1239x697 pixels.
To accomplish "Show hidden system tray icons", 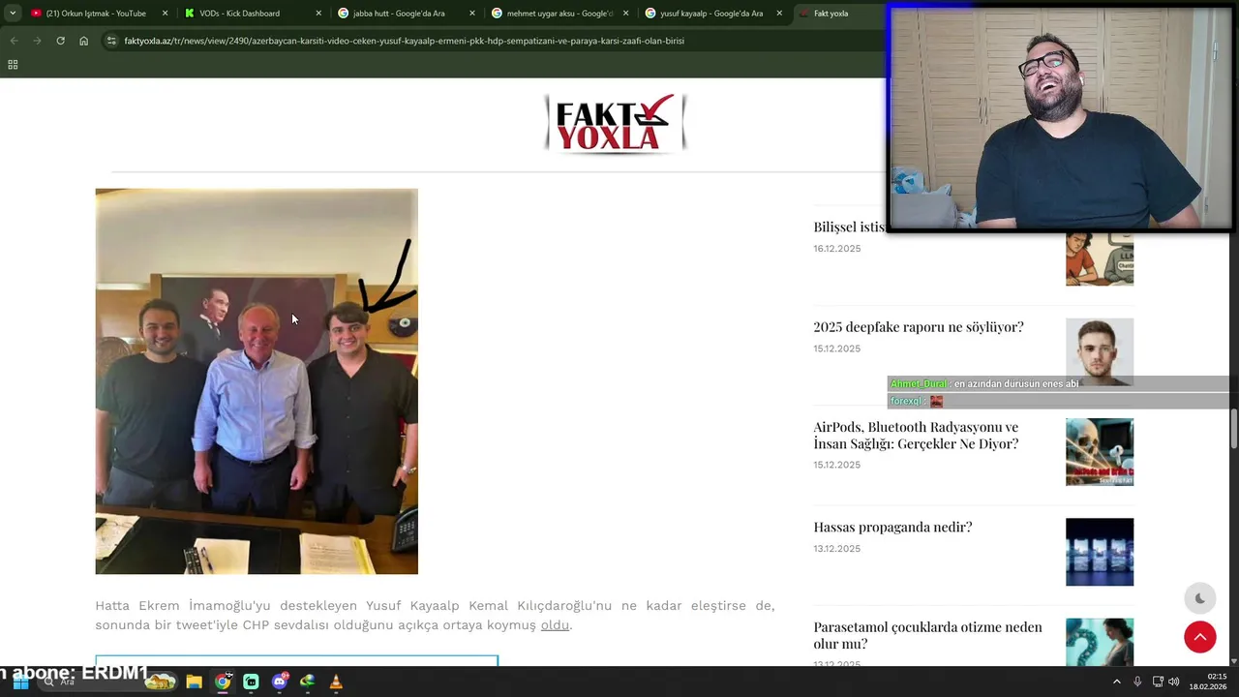I will [x=1116, y=682].
